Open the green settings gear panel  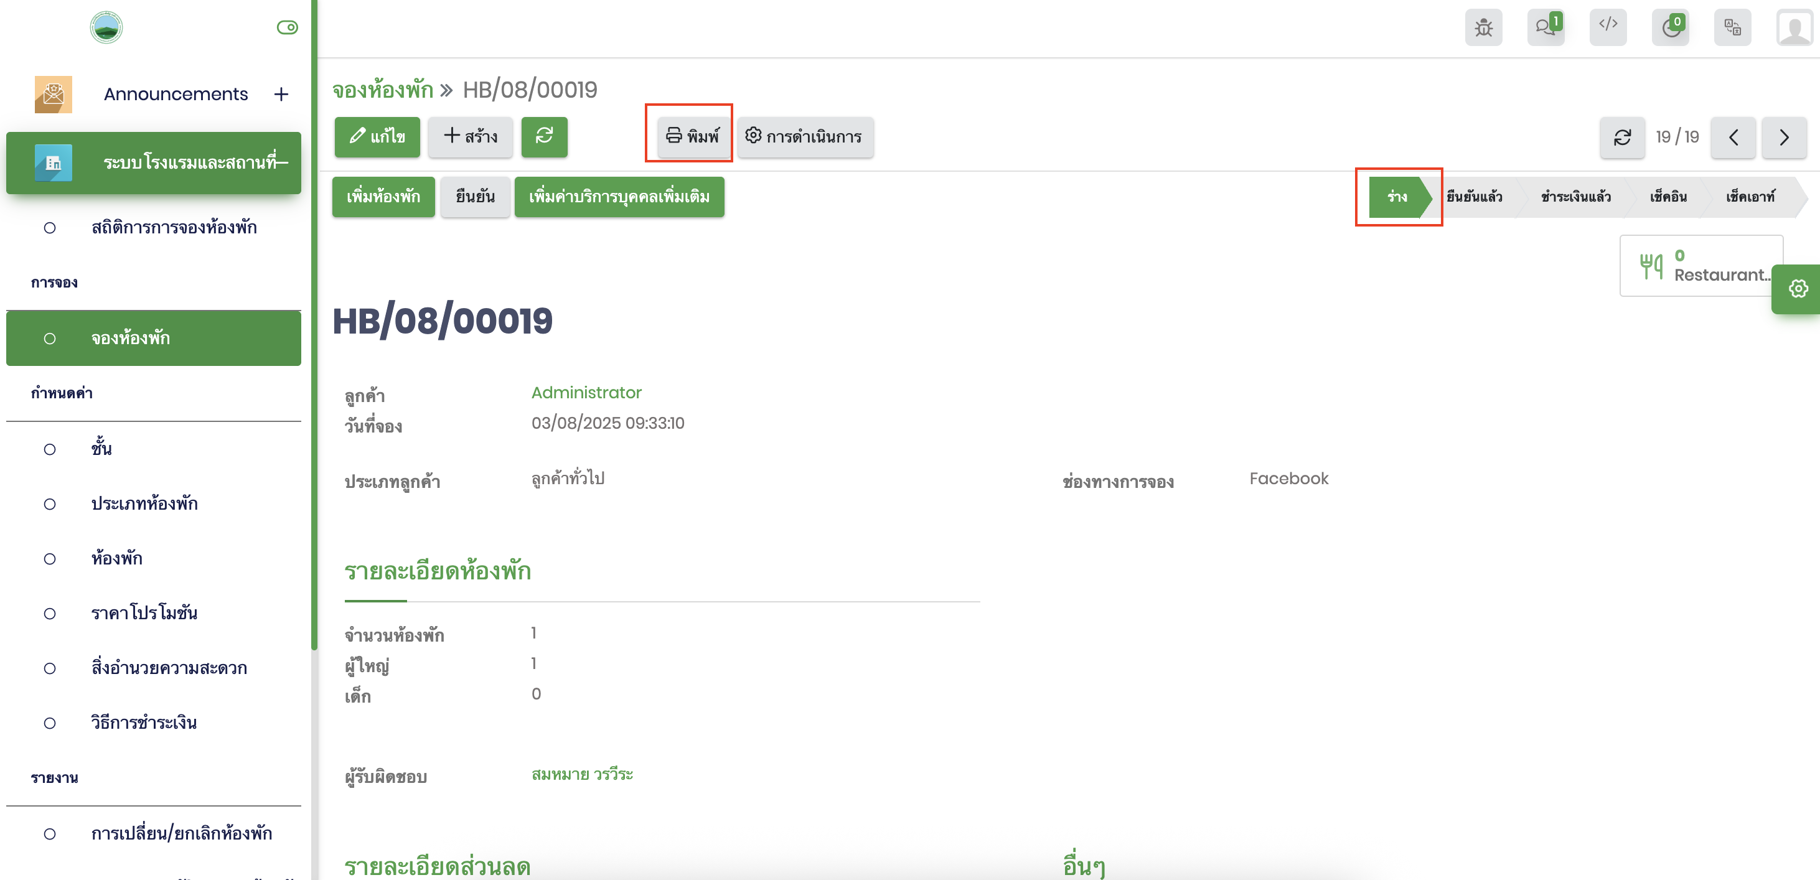click(1798, 289)
